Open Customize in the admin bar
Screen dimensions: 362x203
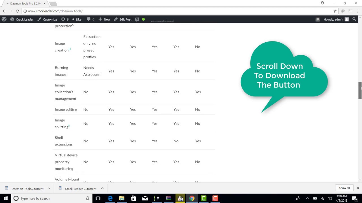[x=47, y=19]
